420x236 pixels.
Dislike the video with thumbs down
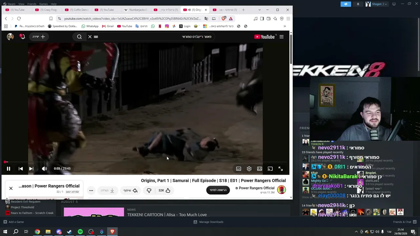tap(149, 190)
